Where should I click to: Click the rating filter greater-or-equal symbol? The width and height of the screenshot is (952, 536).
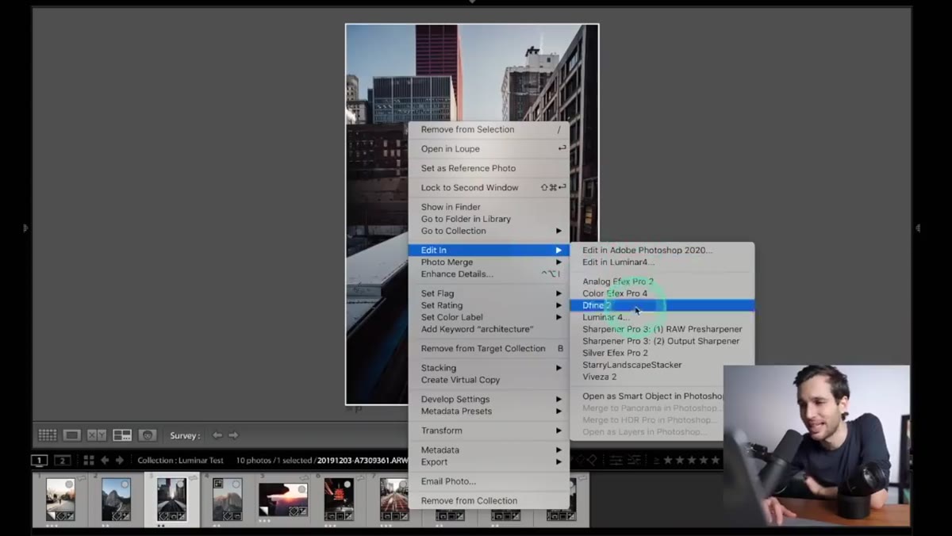(x=656, y=460)
